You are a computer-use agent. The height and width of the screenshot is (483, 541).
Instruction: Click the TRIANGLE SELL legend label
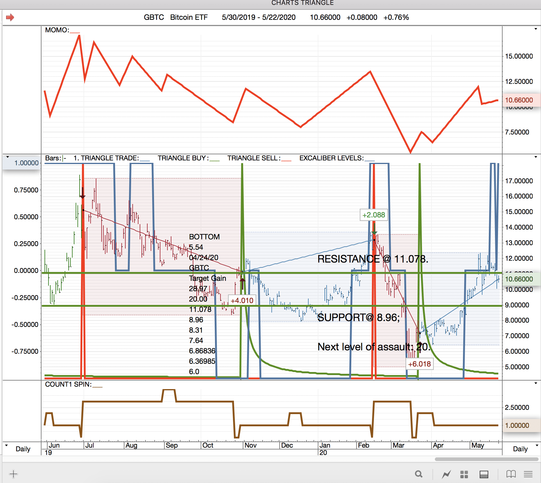[x=254, y=158]
